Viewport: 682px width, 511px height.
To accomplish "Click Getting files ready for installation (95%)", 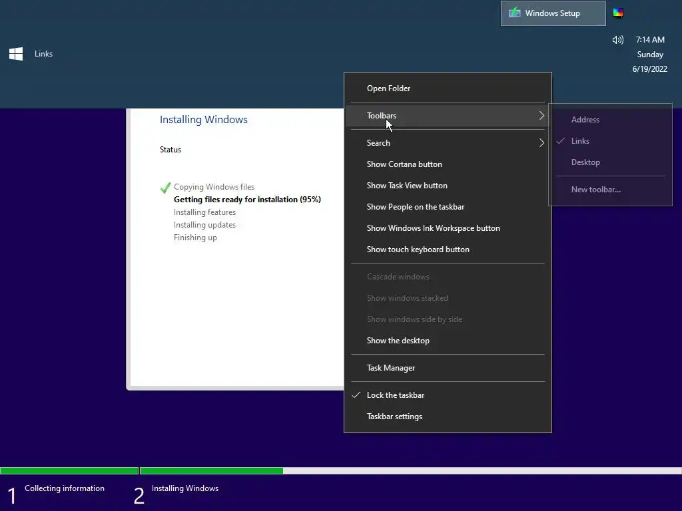I will [247, 200].
